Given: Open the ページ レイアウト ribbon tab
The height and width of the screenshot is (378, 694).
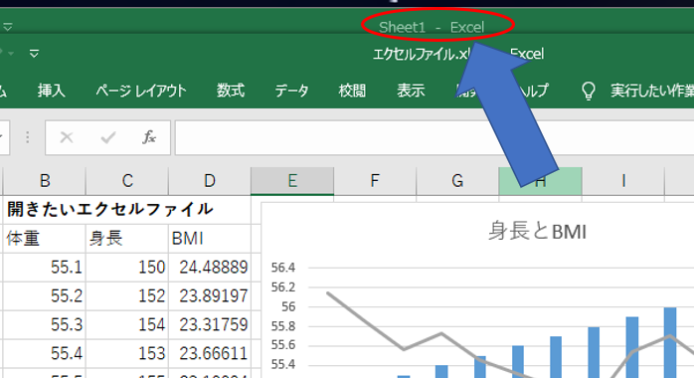Looking at the screenshot, I should click(x=141, y=91).
